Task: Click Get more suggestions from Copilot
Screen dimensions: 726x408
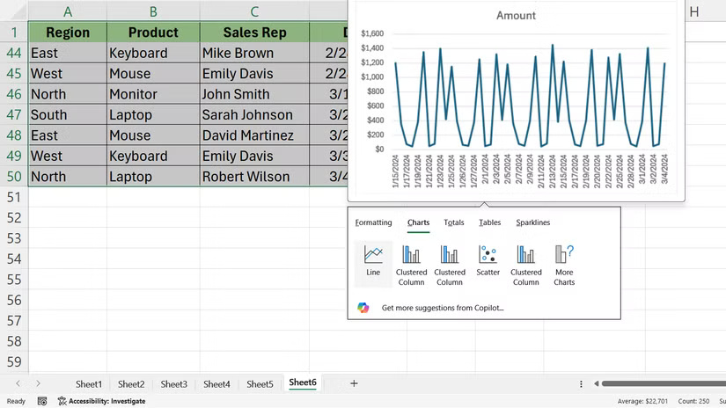Action: tap(442, 308)
